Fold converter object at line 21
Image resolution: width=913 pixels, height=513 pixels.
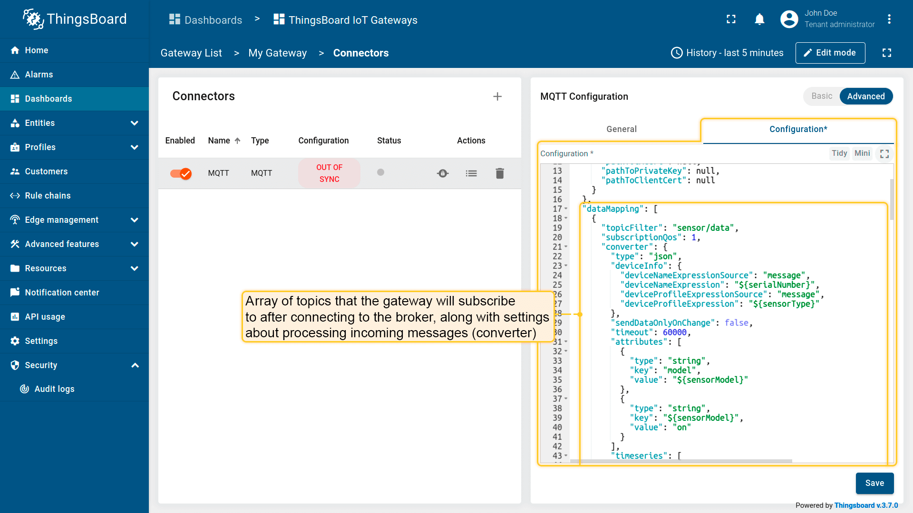[566, 247]
